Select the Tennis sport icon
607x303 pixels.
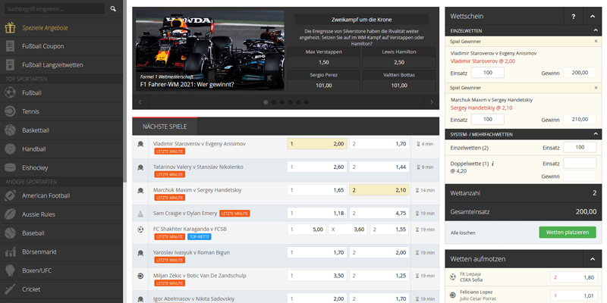10,111
